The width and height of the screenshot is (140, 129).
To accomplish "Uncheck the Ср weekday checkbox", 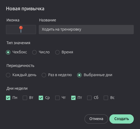I will (41, 98).
